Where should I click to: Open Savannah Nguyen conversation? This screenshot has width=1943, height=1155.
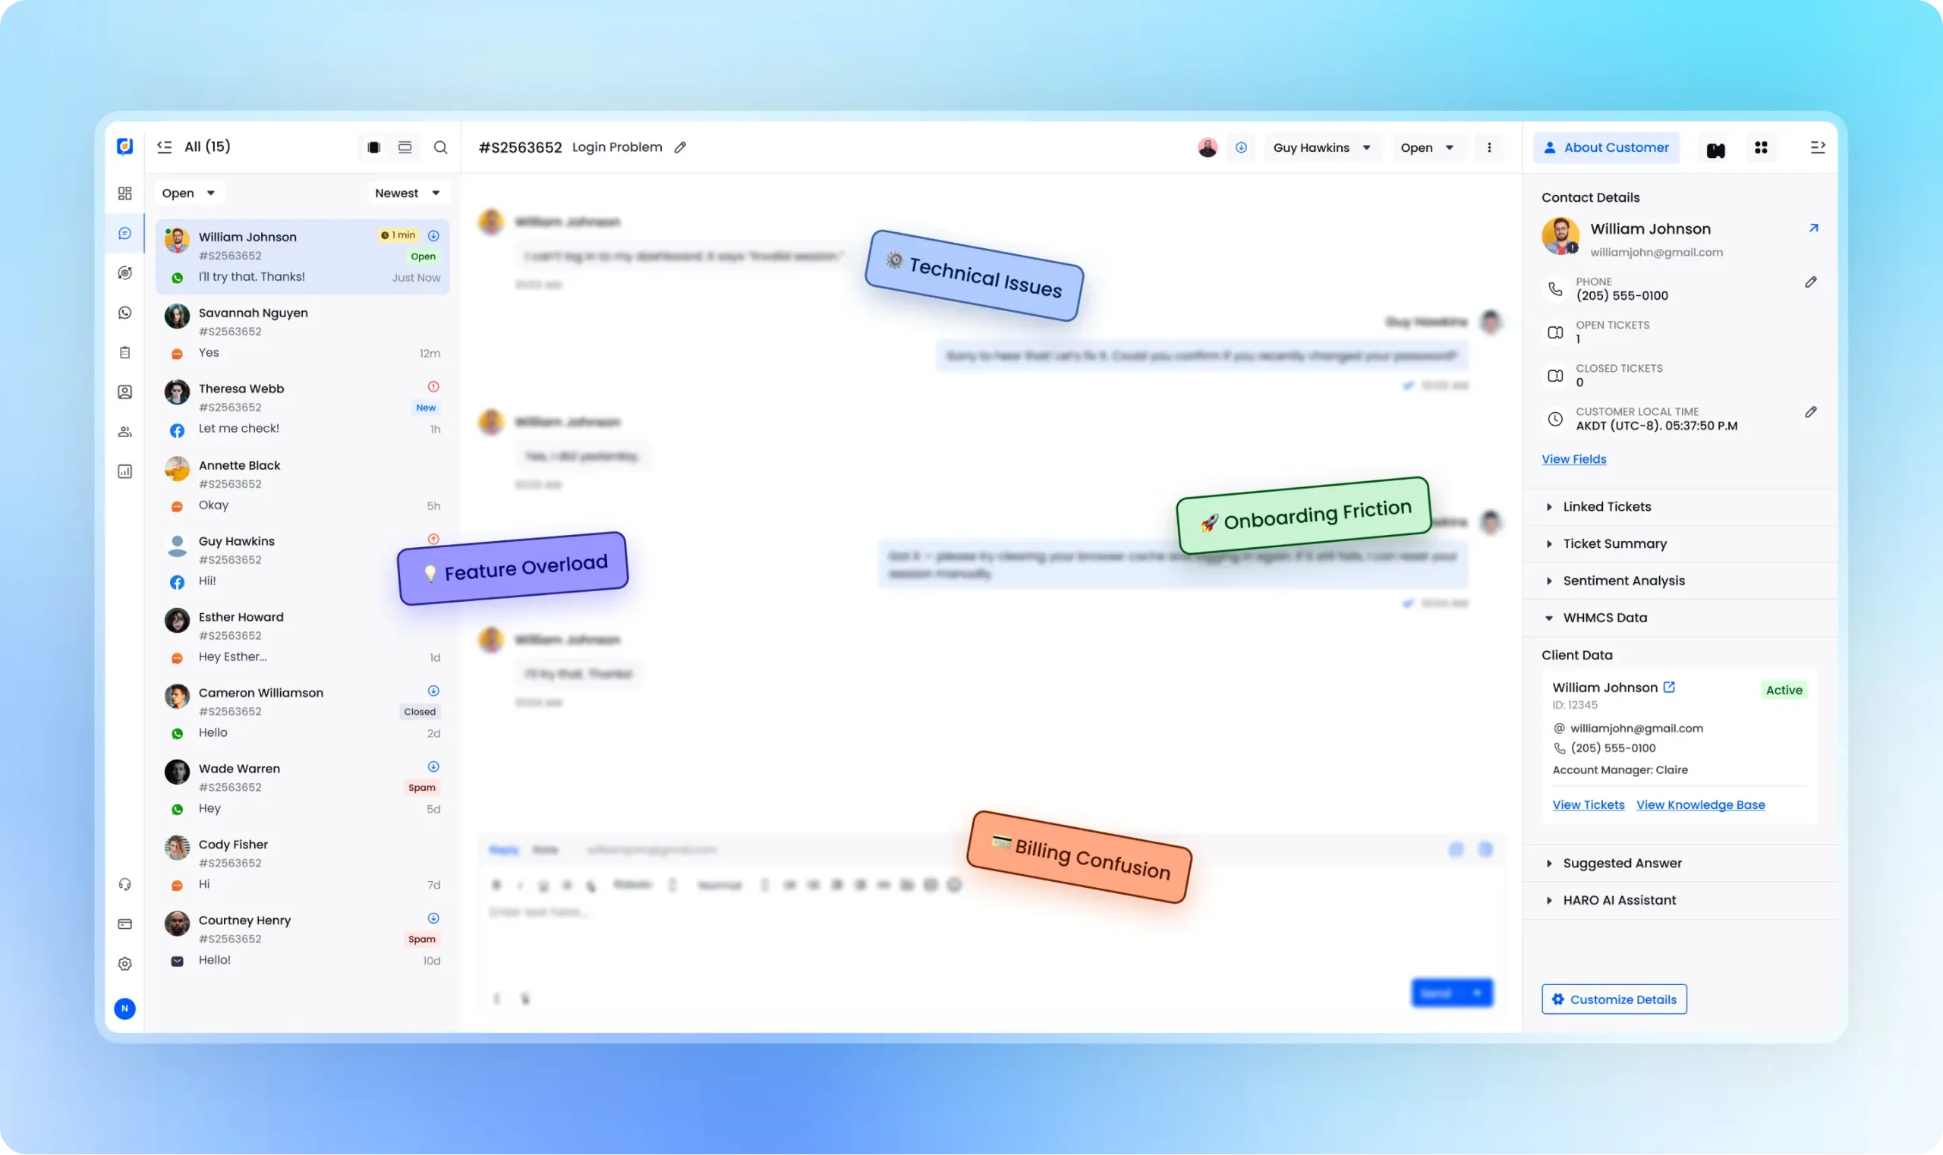tap(302, 332)
